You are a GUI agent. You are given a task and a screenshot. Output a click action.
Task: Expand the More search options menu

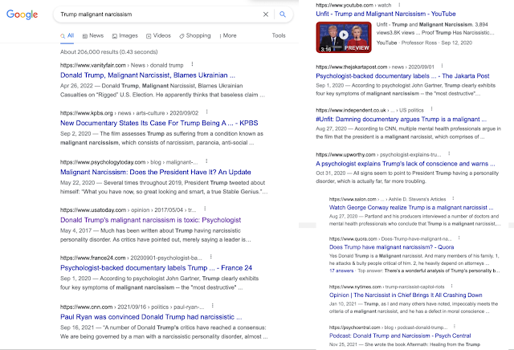click(228, 35)
